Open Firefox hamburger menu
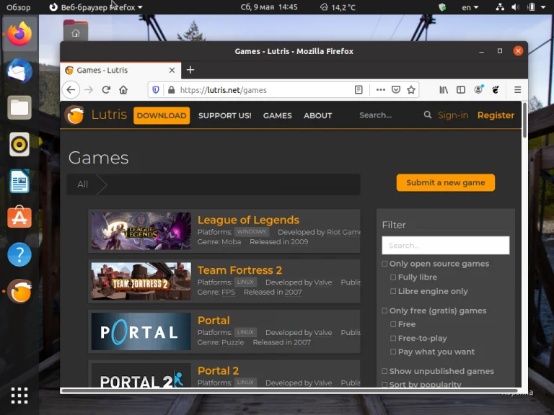The image size is (554, 415). pos(518,90)
